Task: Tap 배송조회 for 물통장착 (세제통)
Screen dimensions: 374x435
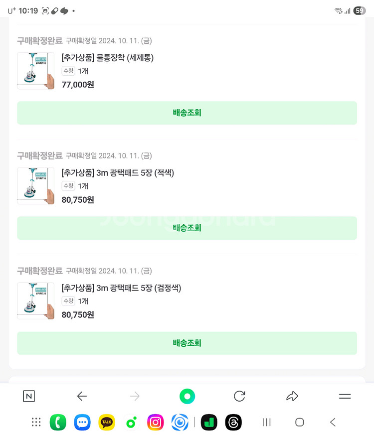Action: tap(187, 113)
